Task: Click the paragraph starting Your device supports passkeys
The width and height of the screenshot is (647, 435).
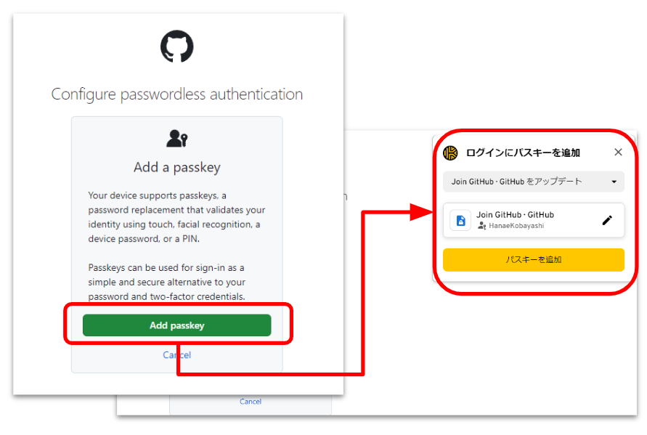Action: [x=176, y=217]
